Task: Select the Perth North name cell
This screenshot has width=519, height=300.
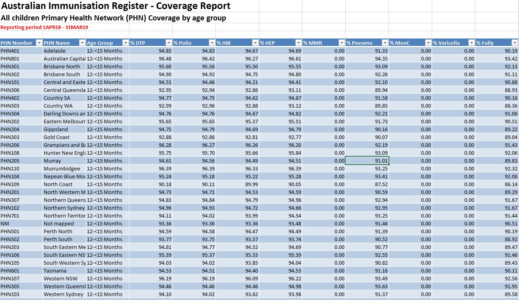Action: click(x=64, y=231)
